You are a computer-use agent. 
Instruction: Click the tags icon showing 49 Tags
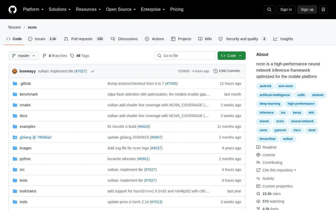click(x=72, y=56)
